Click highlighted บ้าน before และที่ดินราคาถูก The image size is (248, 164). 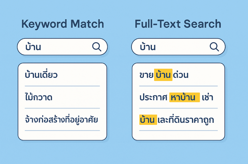[148, 120]
